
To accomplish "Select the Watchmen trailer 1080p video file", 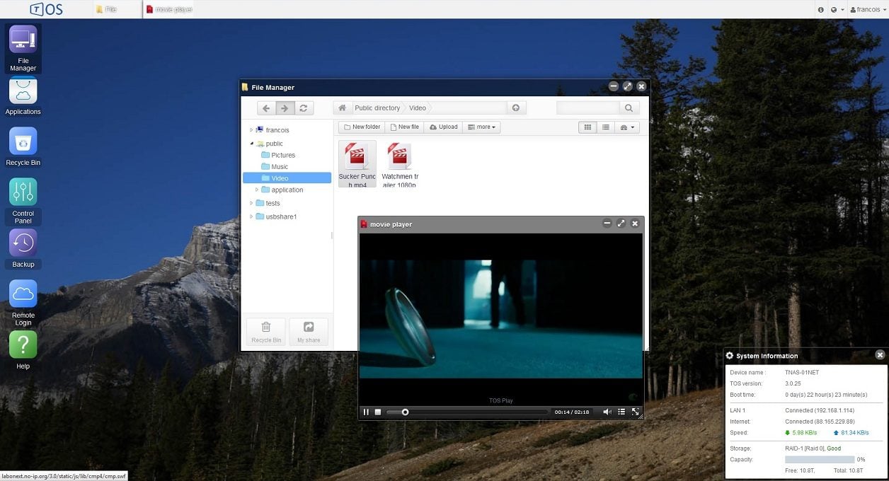I will tap(400, 163).
